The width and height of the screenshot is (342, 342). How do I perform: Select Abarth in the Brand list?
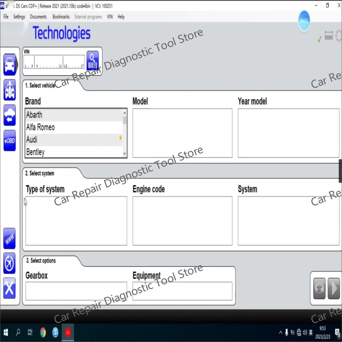[x=74, y=115]
